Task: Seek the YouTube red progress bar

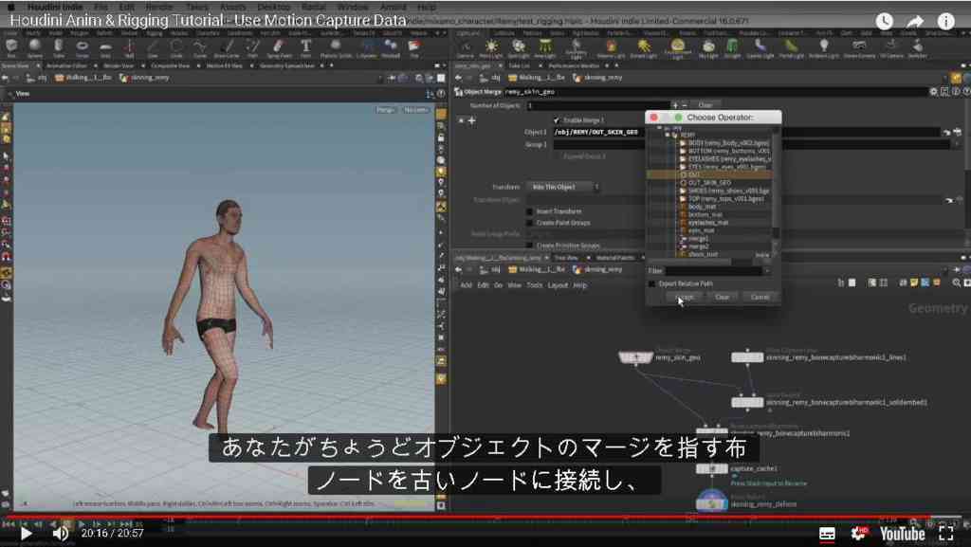Action: (467, 516)
